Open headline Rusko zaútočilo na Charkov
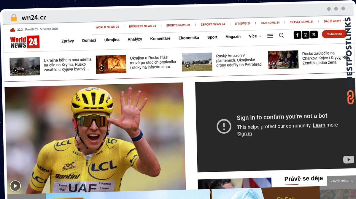 click(x=326, y=58)
